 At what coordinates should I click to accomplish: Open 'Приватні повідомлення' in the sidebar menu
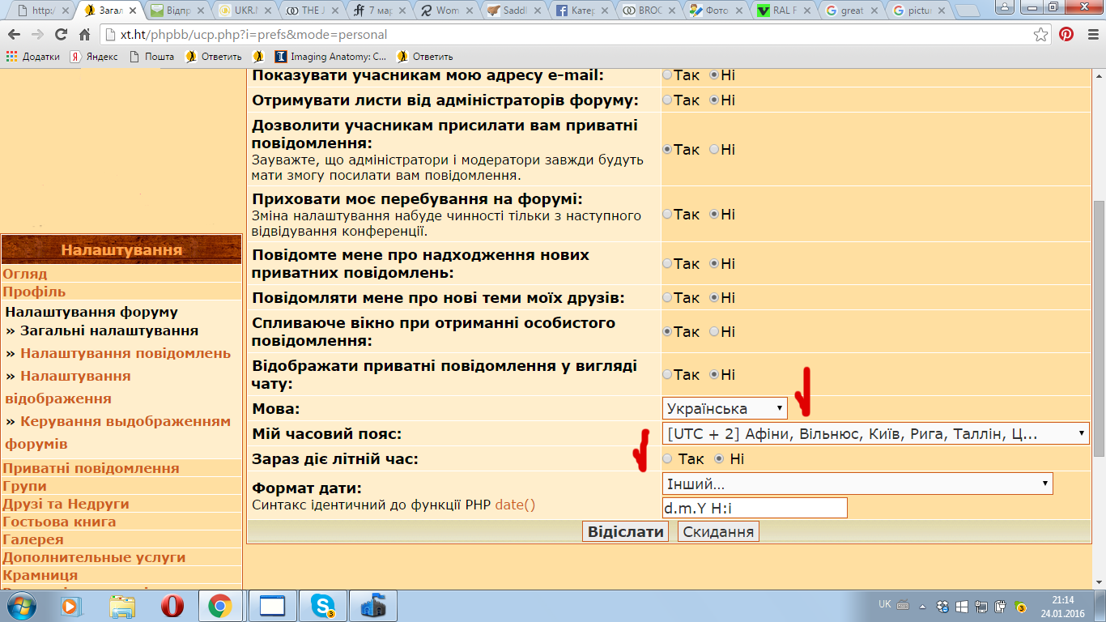point(91,468)
